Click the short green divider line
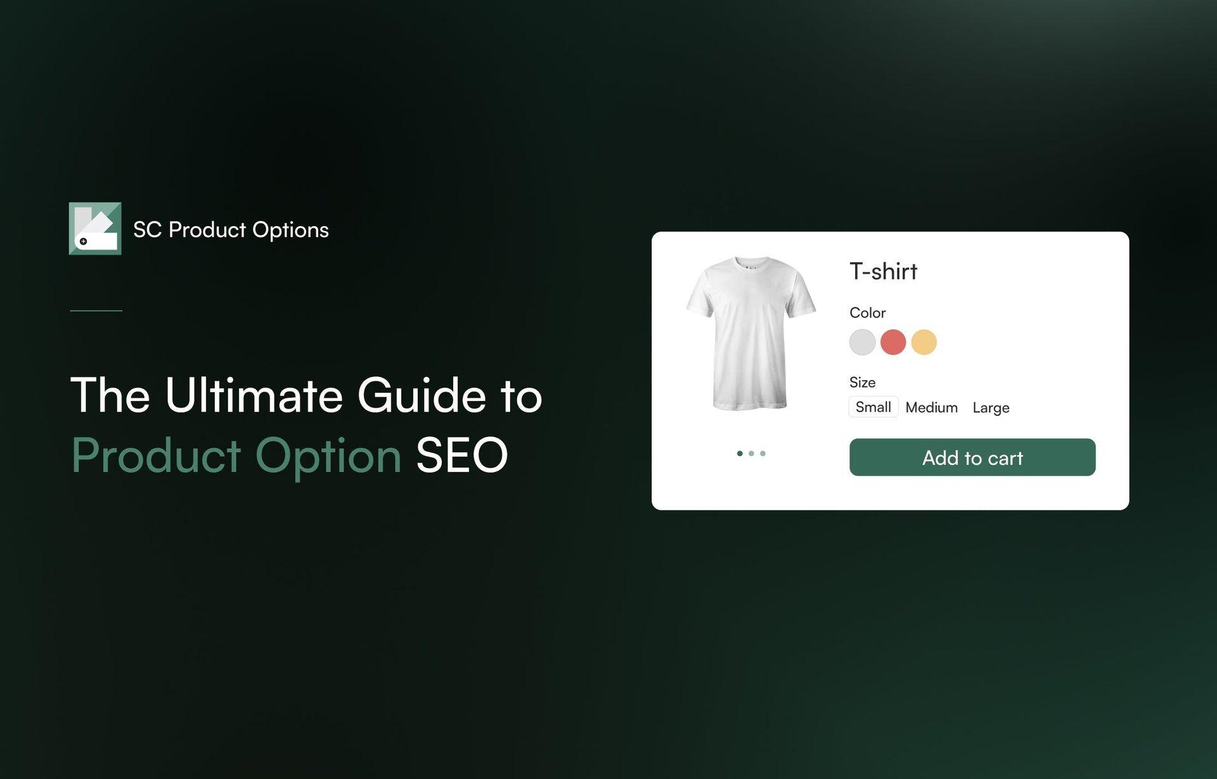1217x779 pixels. click(x=96, y=310)
